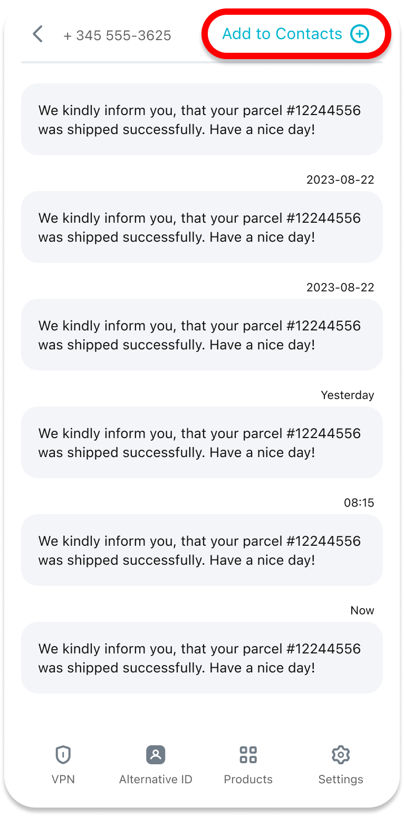Select the Alternative ID person icon
Image resolution: width=404 pixels, height=816 pixels.
point(156,755)
